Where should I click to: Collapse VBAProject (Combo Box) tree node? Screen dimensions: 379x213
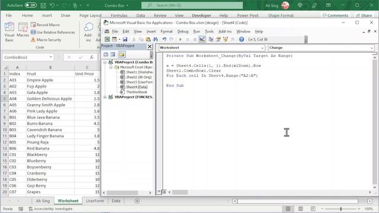[105, 62]
